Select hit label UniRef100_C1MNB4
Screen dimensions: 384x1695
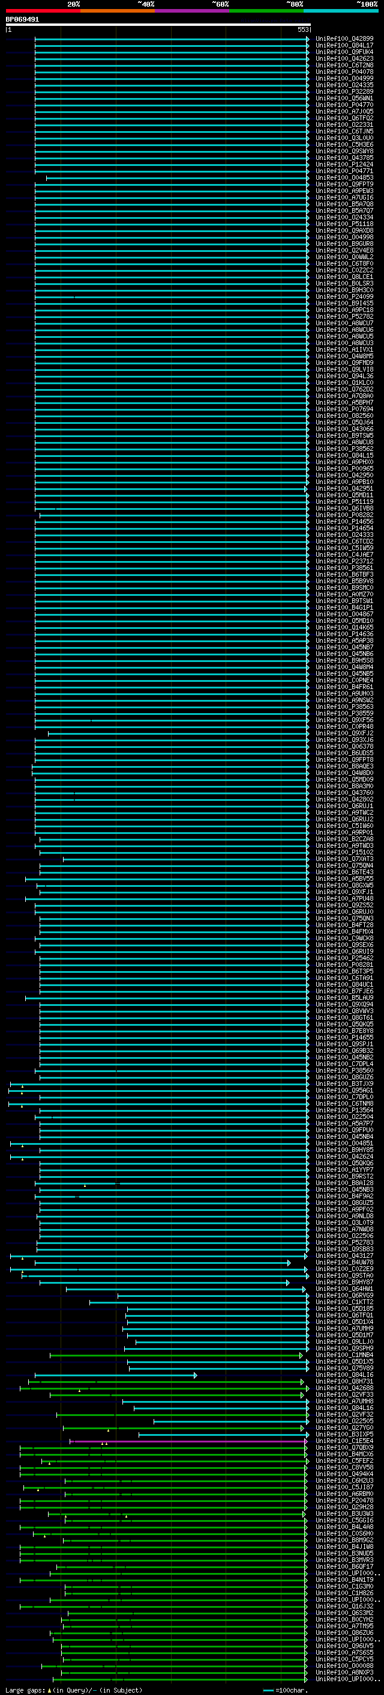coord(344,1355)
